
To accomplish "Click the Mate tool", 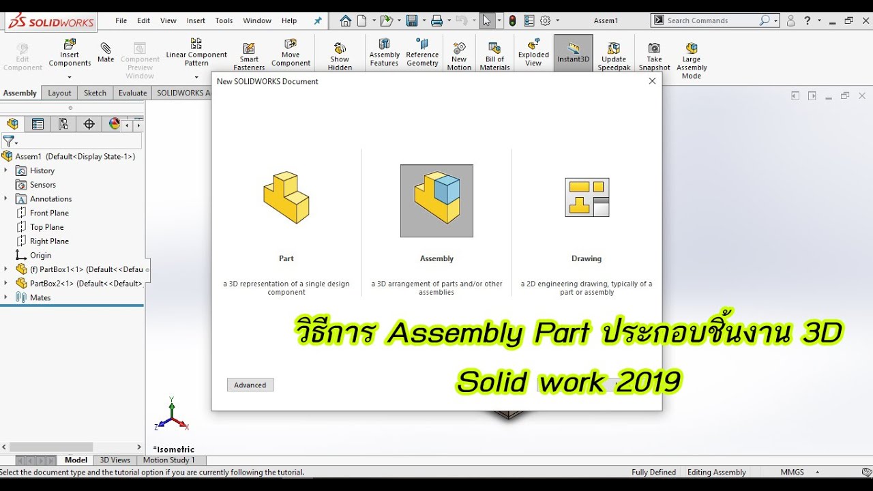I will pyautogui.click(x=106, y=53).
